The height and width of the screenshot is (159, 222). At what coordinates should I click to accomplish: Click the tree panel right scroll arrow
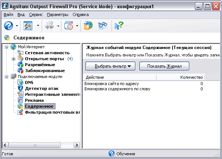[77, 145]
